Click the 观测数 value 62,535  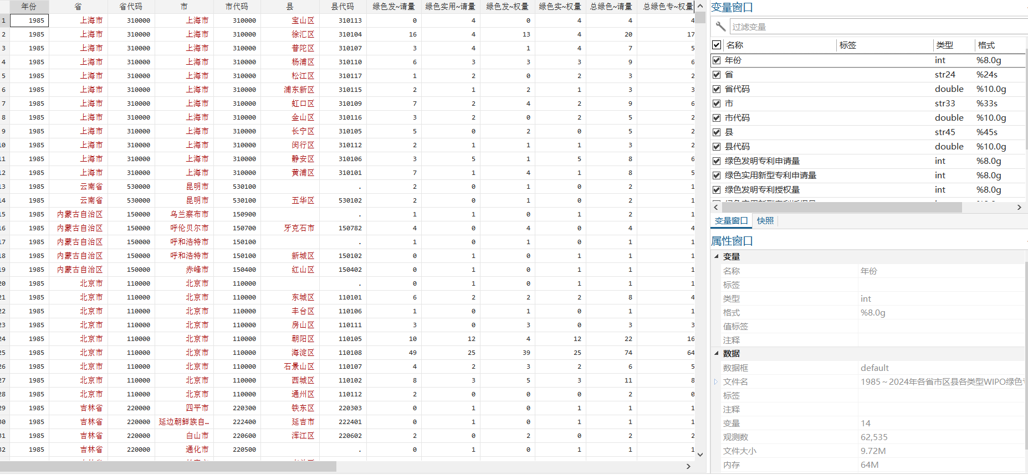pyautogui.click(x=874, y=437)
